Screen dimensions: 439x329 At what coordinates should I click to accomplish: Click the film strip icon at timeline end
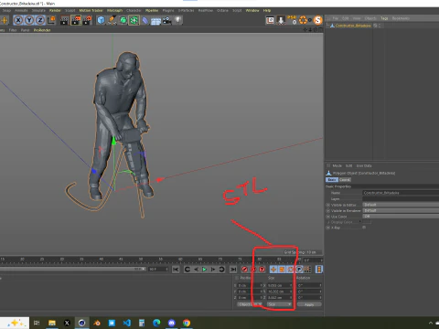click(x=319, y=270)
